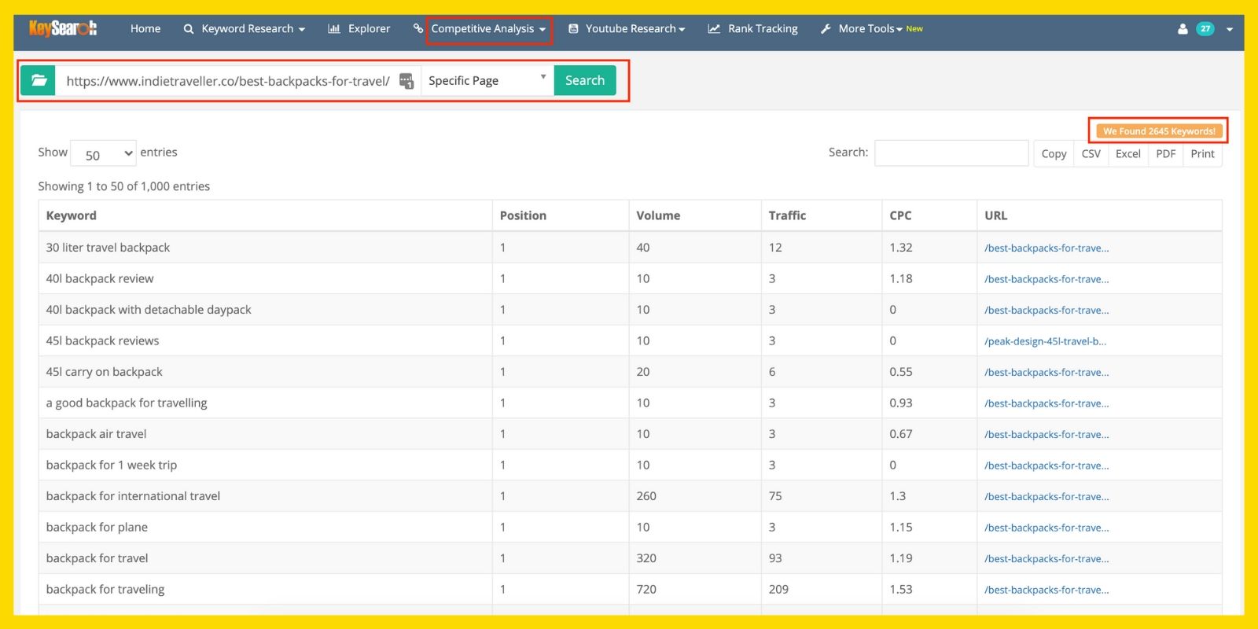Go to Home
1258x629 pixels.
coord(145,29)
